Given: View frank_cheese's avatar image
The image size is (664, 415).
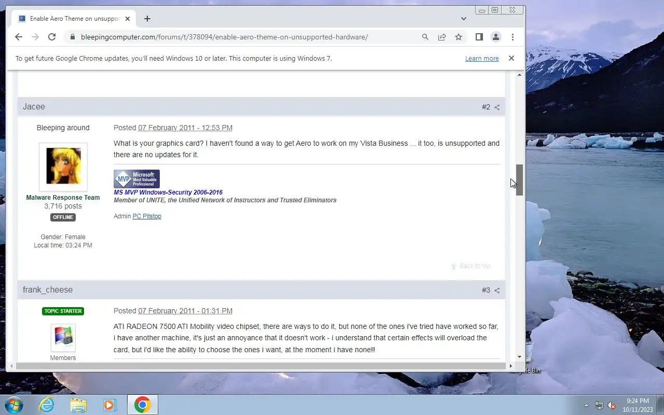Looking at the screenshot, I should point(63,337).
